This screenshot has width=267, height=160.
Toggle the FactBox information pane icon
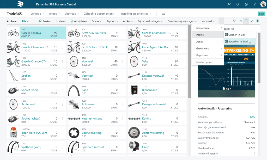click(x=246, y=21)
